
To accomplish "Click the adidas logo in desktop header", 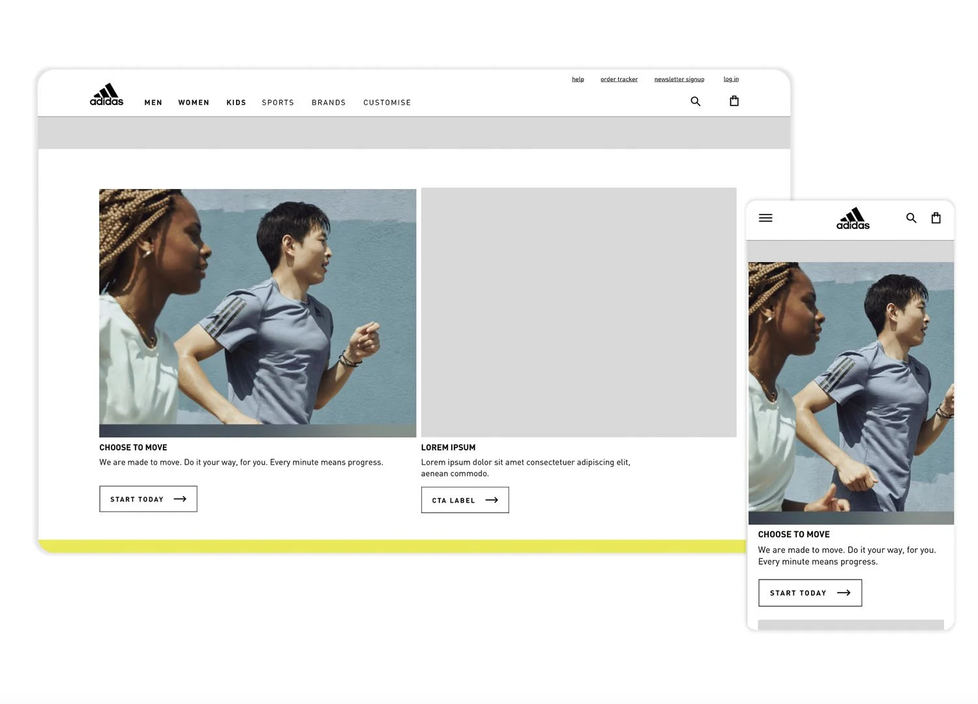I will (106, 95).
